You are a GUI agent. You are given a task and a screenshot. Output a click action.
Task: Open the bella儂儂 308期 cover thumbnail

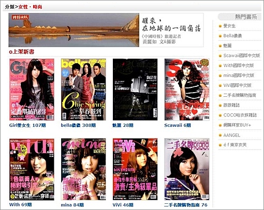point(83,89)
